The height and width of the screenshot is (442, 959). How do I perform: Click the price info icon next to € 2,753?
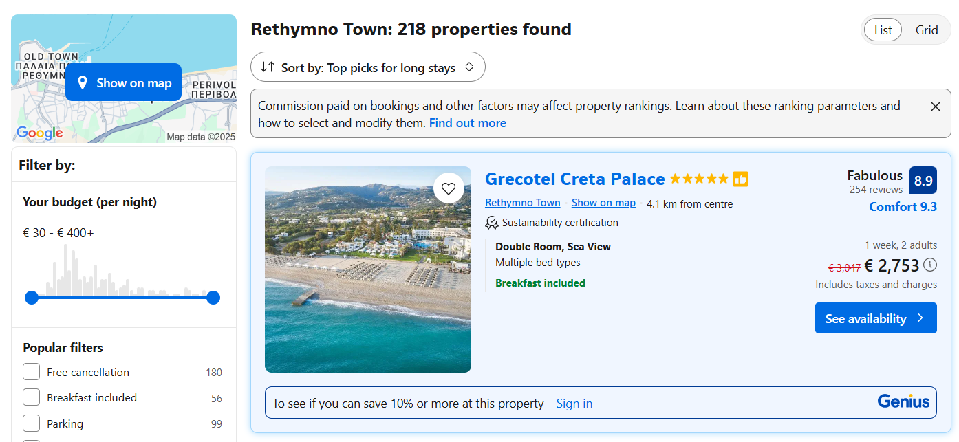click(x=929, y=265)
